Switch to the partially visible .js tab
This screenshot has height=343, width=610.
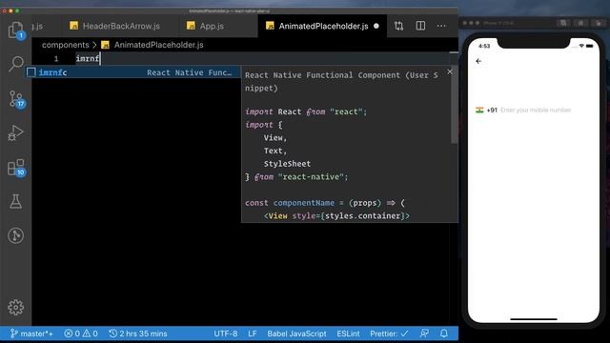[x=37, y=26]
